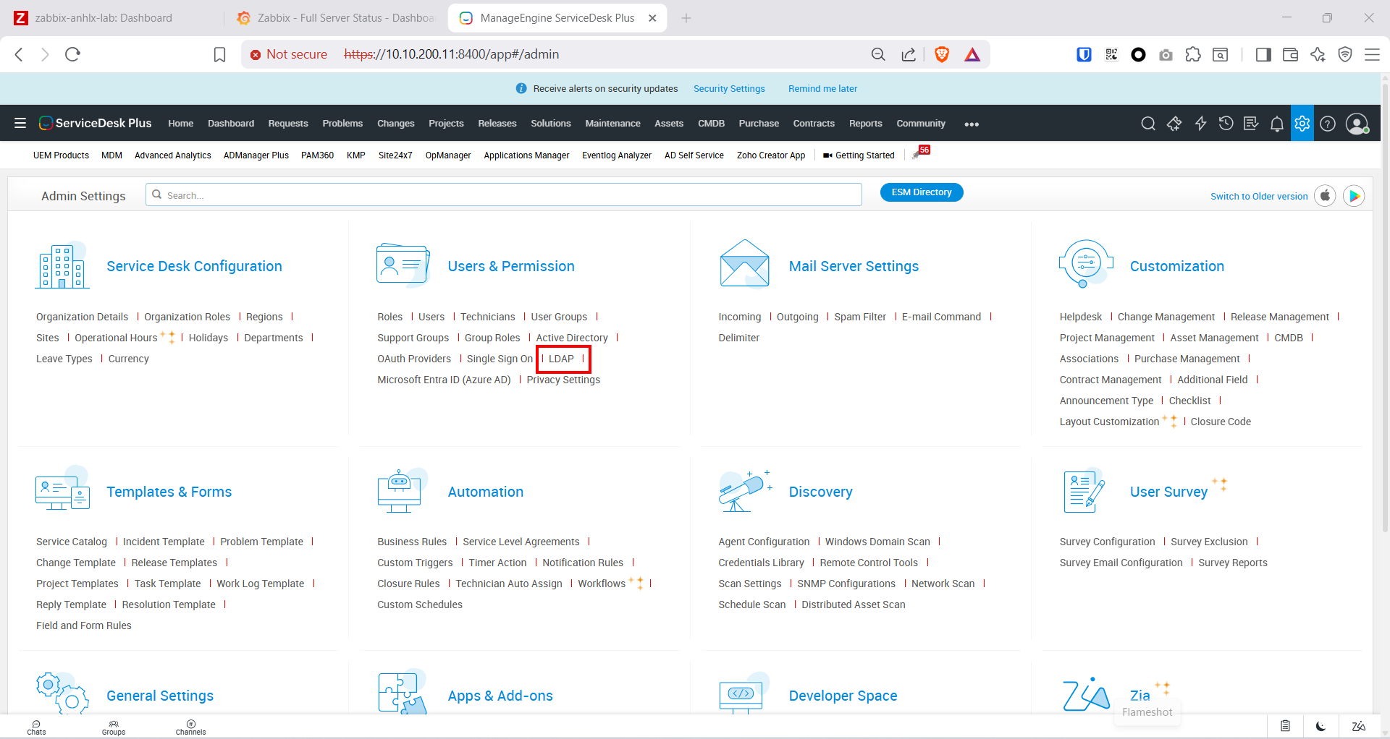This screenshot has height=739, width=1390.
Task: Toggle the browser sidebar panel
Action: [x=1263, y=54]
